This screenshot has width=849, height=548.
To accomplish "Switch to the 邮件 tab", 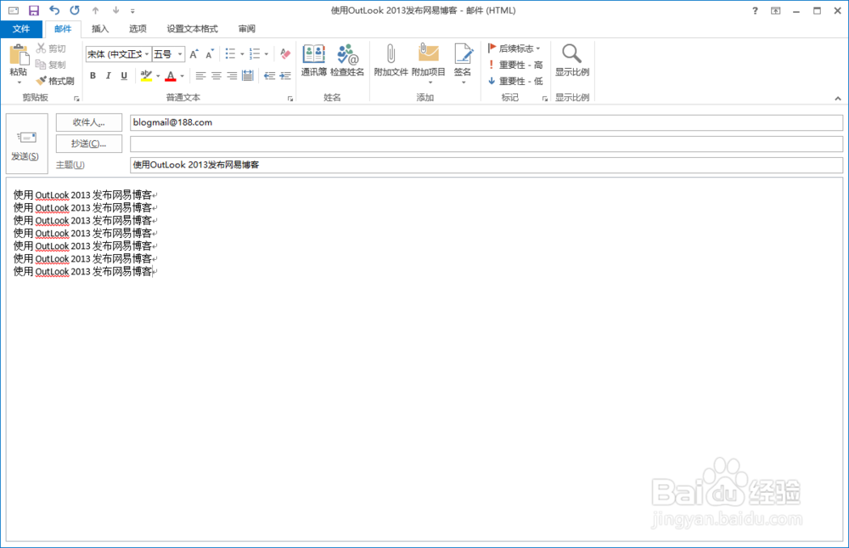I will [x=63, y=29].
